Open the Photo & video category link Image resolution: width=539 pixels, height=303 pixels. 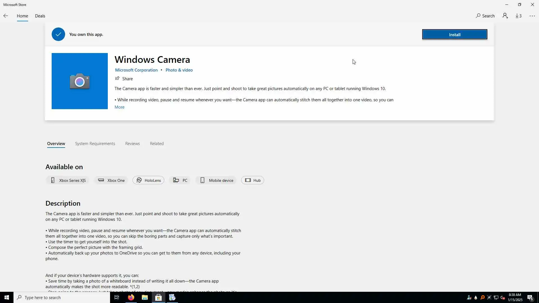click(179, 70)
